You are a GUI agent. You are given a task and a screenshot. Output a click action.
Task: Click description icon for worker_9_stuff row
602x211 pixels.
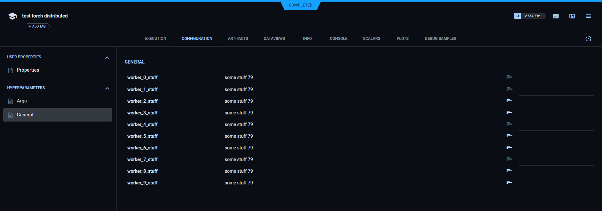(x=509, y=182)
